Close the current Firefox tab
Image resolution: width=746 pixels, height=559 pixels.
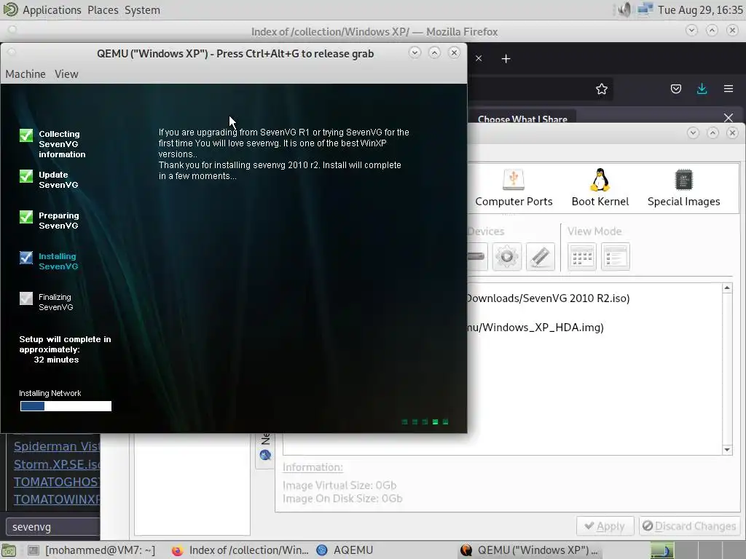pos(479,58)
